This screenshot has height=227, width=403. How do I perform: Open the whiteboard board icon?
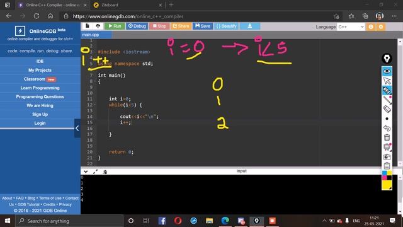tap(387, 147)
